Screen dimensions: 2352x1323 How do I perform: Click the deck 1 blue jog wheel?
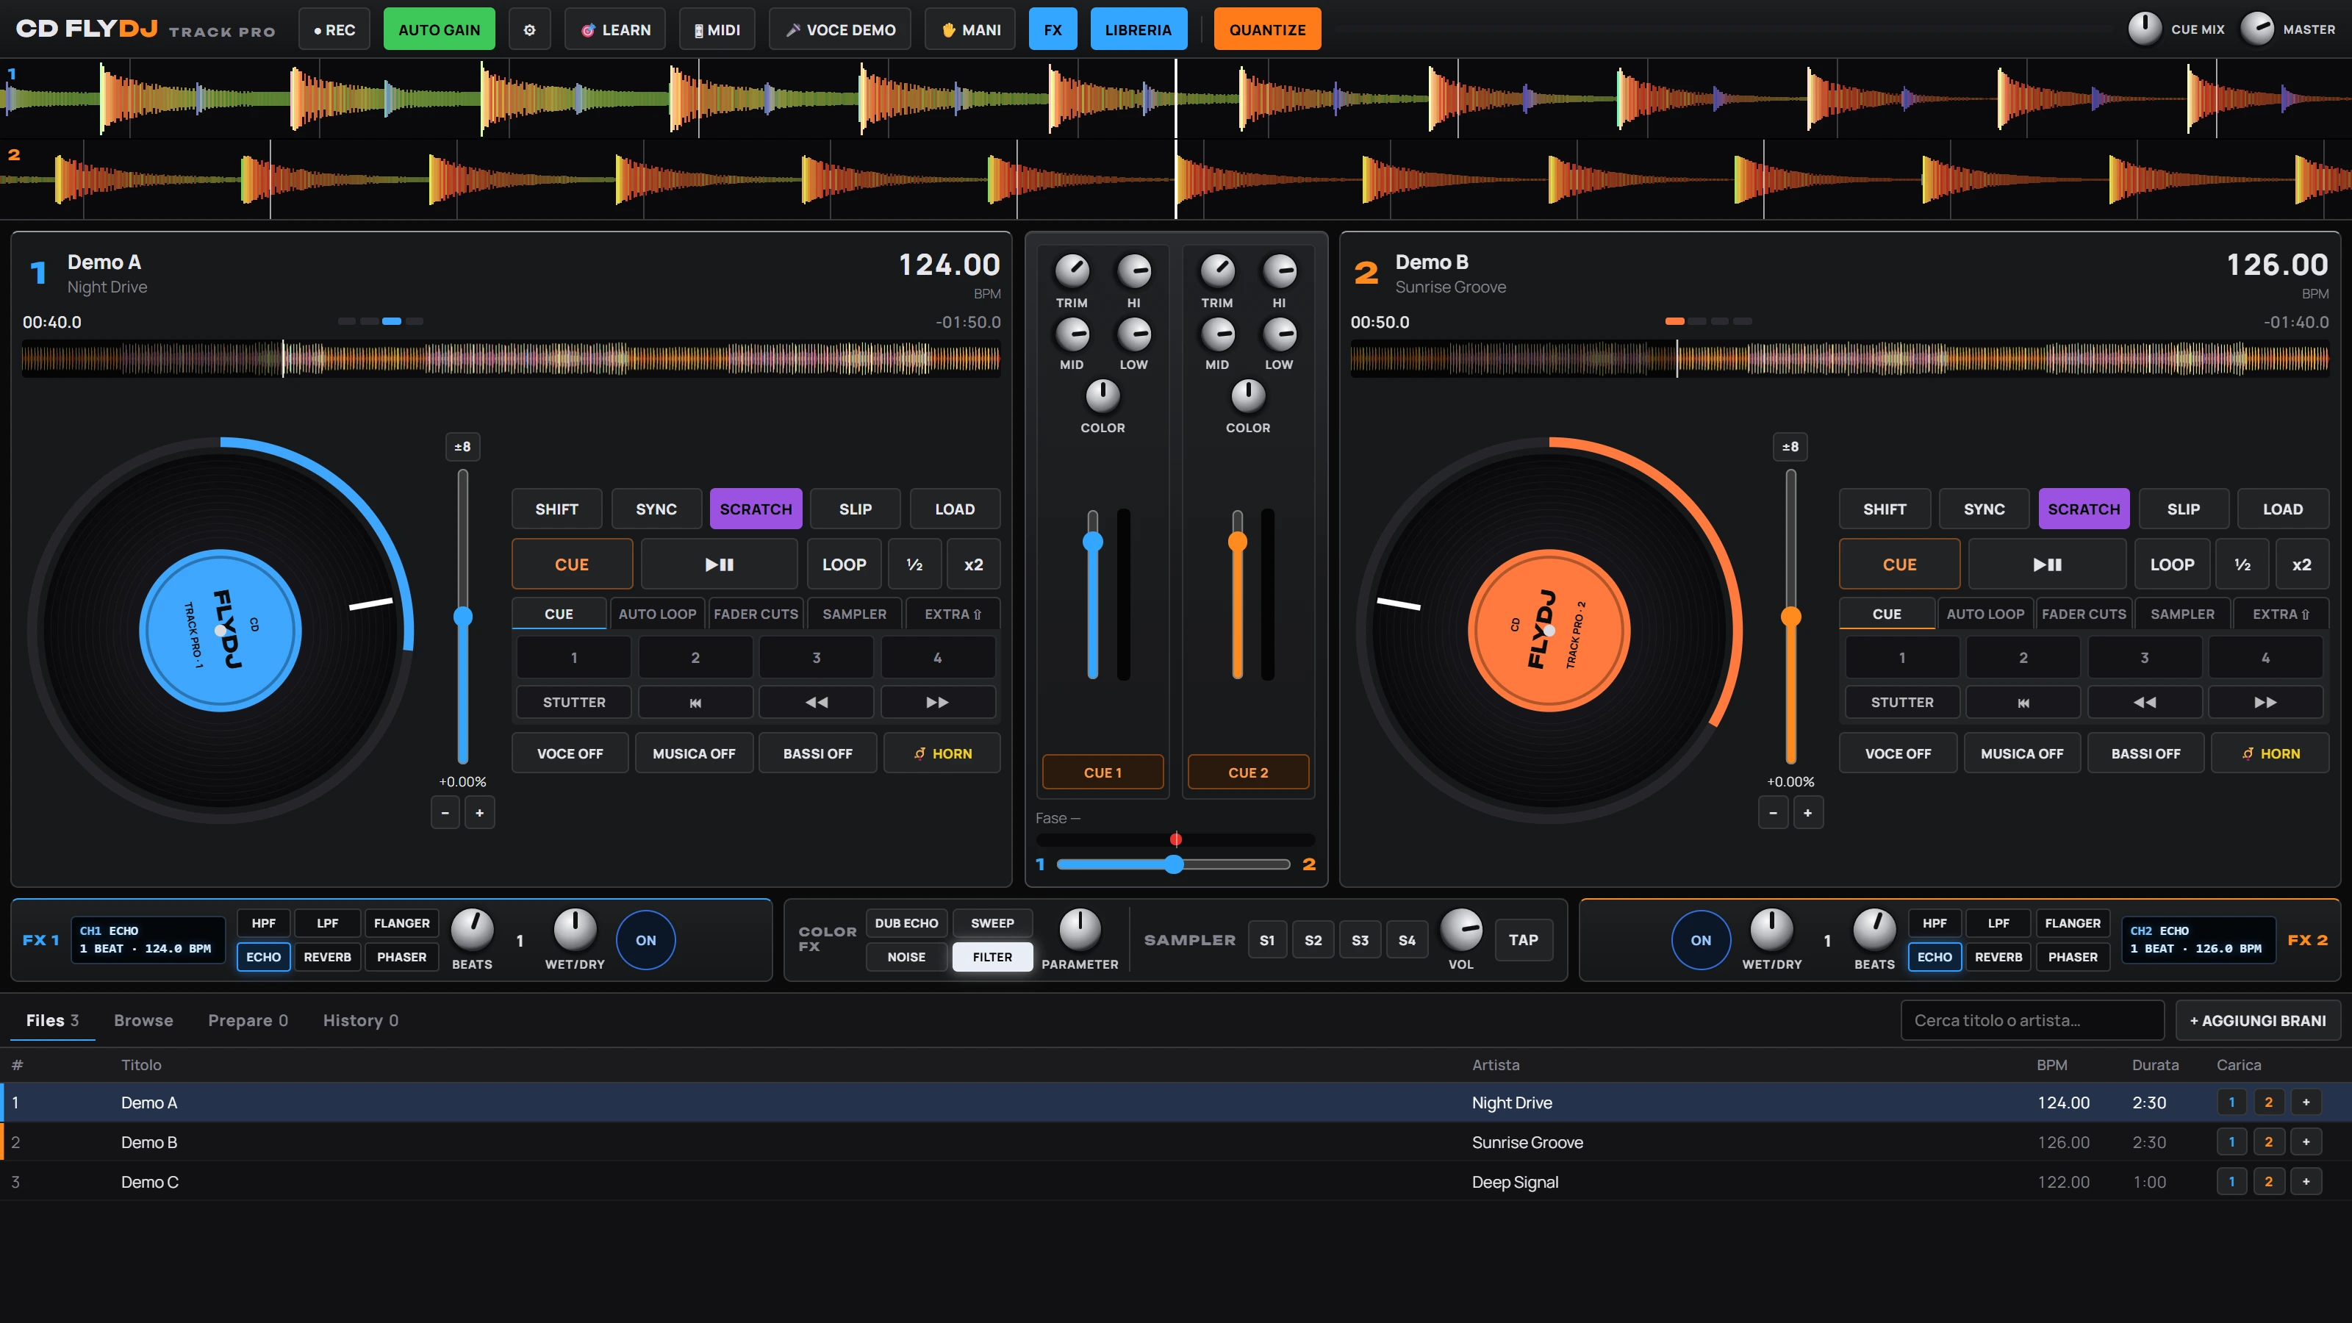tap(220, 630)
